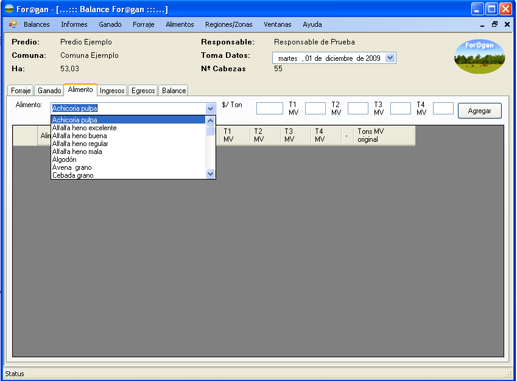Open the Balances menu
The width and height of the screenshot is (517, 381).
pos(37,25)
